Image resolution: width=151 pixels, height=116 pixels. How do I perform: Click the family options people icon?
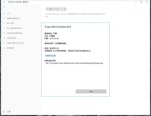pyautogui.click(x=4, y=48)
